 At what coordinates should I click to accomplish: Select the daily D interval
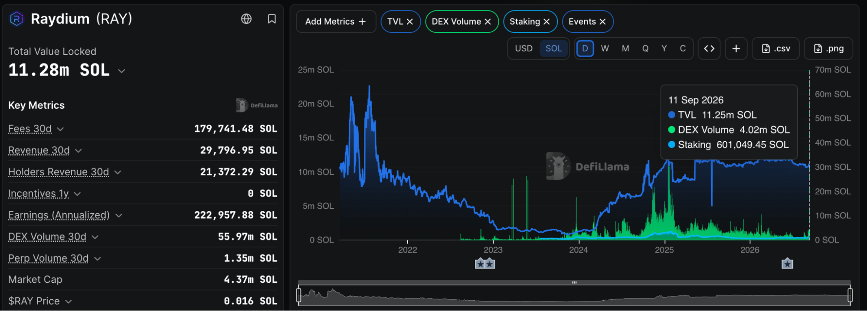pos(585,49)
